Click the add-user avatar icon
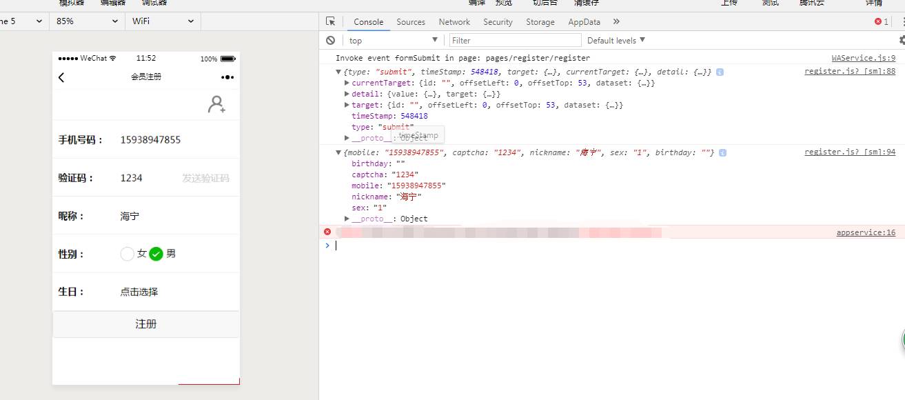Image resolution: width=905 pixels, height=400 pixels. [x=217, y=105]
